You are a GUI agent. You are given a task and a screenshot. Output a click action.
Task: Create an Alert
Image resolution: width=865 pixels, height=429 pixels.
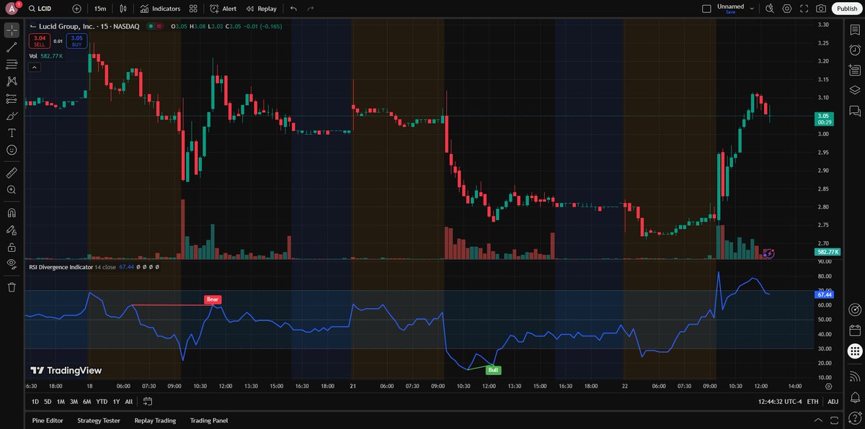click(223, 9)
